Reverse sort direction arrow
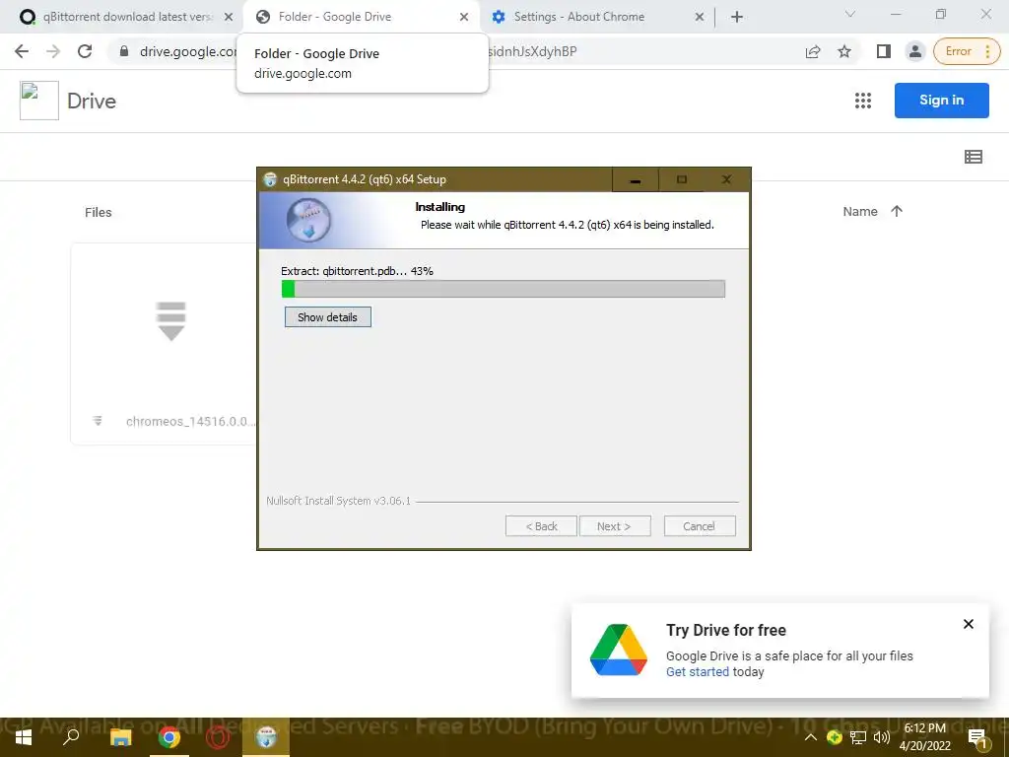The height and width of the screenshot is (757, 1009). point(897,211)
